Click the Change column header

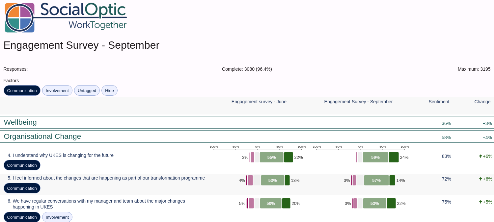482,102
